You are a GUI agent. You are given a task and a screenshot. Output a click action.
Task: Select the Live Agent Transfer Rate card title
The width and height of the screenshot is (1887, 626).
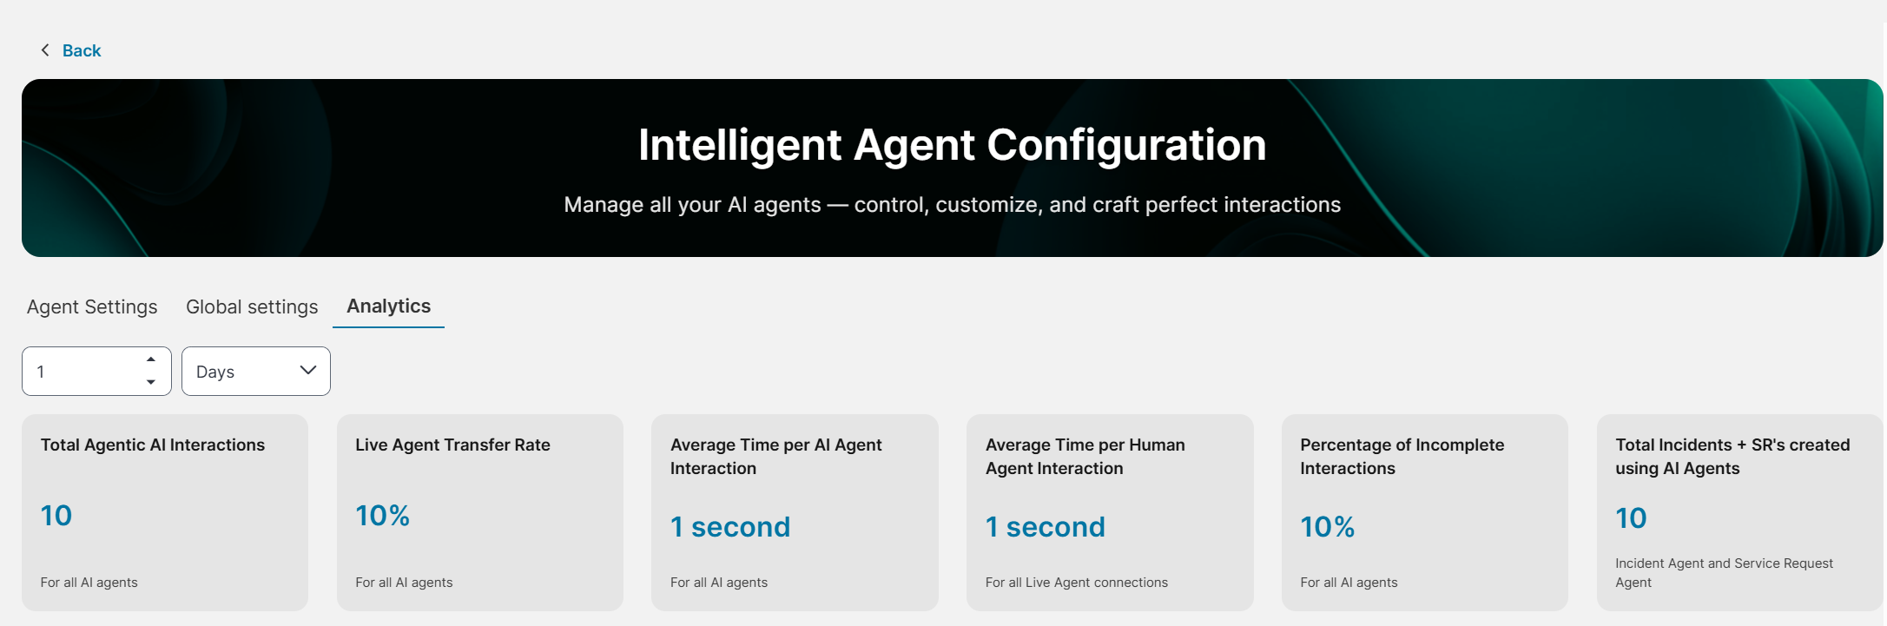[x=452, y=445]
